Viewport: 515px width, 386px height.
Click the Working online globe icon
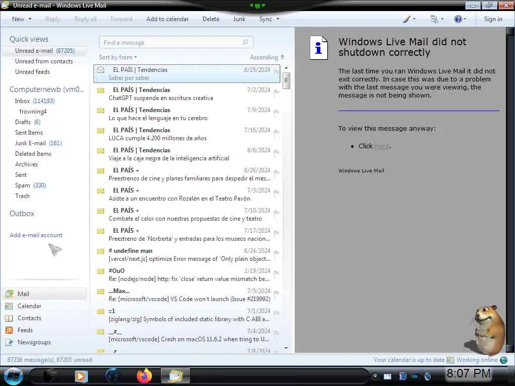(x=504, y=360)
